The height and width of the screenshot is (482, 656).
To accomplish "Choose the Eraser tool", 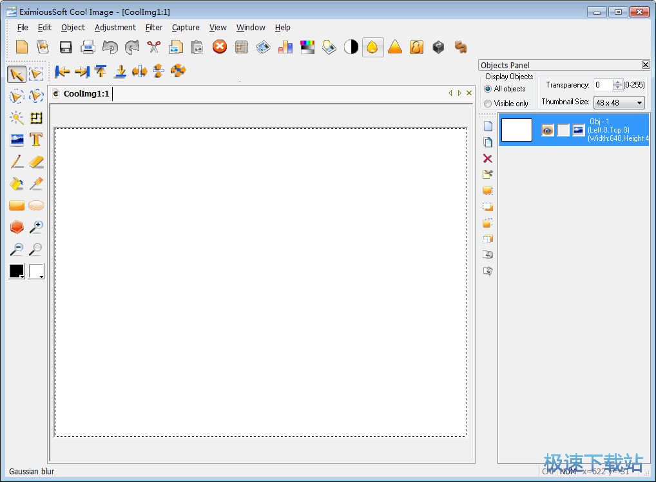I will coord(36,162).
